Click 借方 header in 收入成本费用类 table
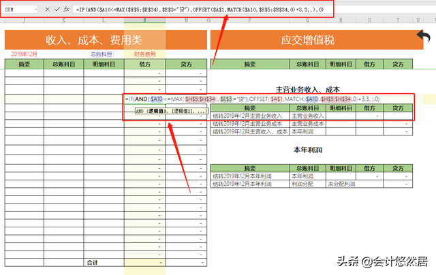Image resolution: width=436 pixels, height=275 pixels. coord(145,64)
